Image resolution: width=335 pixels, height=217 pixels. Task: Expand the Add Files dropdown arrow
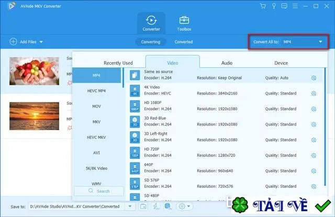(x=41, y=42)
